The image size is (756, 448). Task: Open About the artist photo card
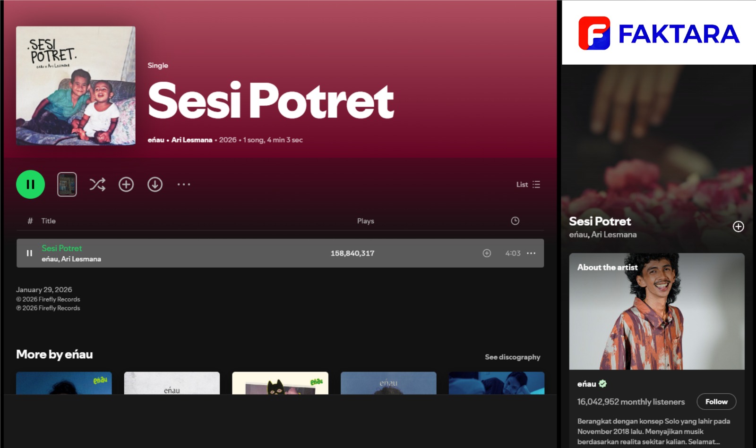(x=657, y=312)
